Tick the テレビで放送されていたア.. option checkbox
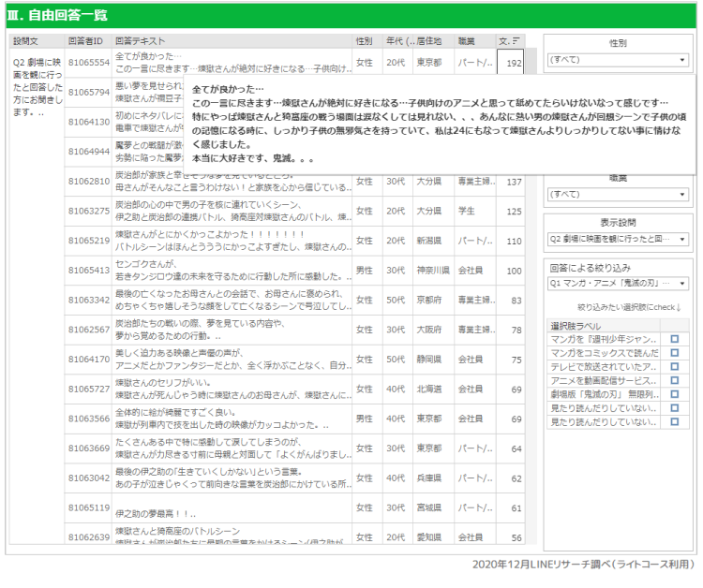703x588 pixels. point(673,365)
